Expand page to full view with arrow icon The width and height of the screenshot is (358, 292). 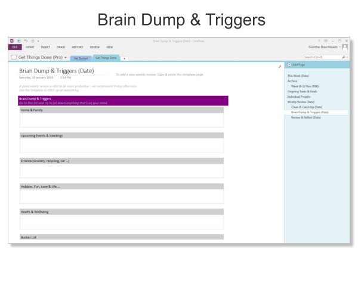(x=279, y=66)
